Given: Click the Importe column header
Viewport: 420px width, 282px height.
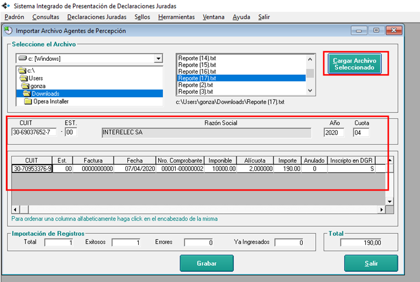Looking at the screenshot, I should 287,160.
